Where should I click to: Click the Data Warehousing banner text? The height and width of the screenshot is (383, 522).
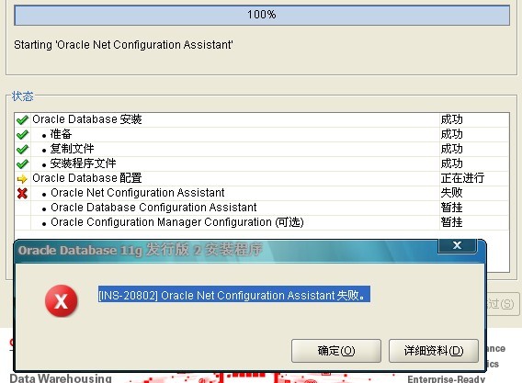click(61, 378)
